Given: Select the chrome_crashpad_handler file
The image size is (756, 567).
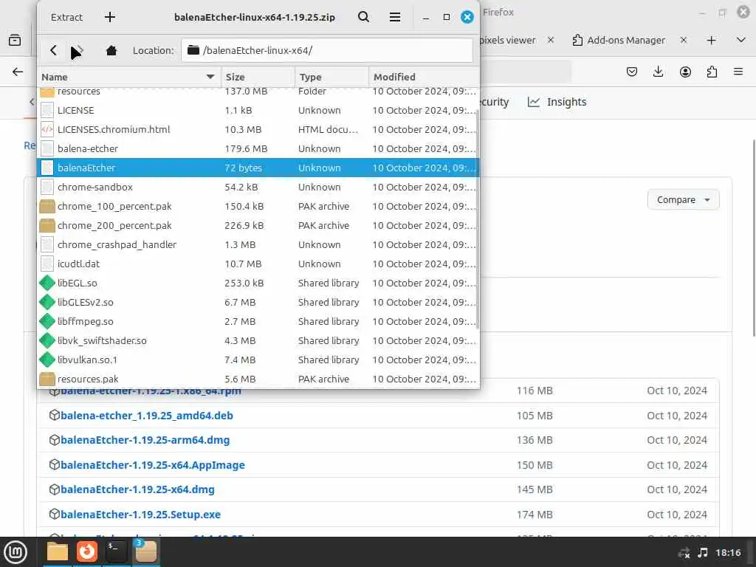Looking at the screenshot, I should [258, 244].
